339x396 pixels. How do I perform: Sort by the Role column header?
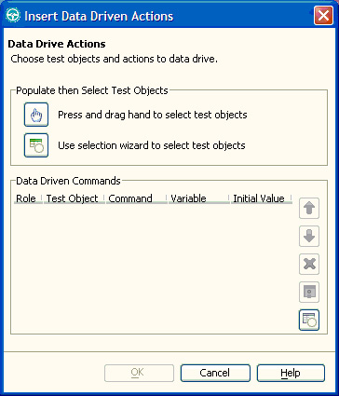coord(28,198)
